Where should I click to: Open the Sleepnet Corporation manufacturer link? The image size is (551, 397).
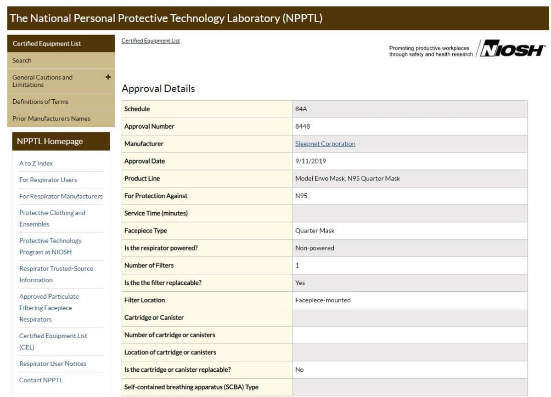(325, 144)
